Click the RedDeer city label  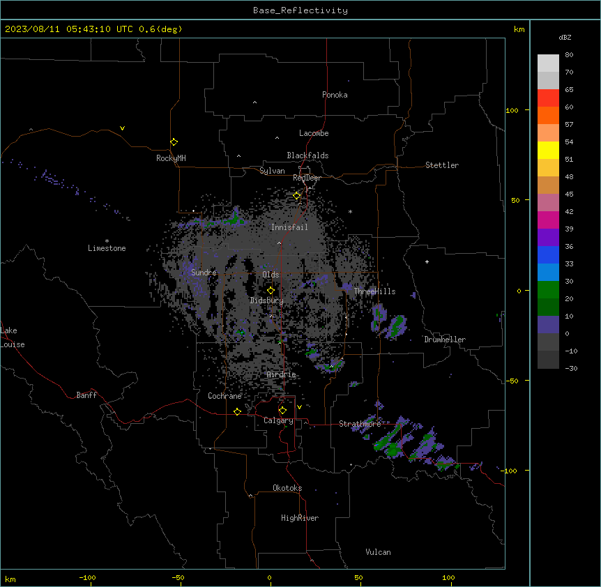pos(307,178)
